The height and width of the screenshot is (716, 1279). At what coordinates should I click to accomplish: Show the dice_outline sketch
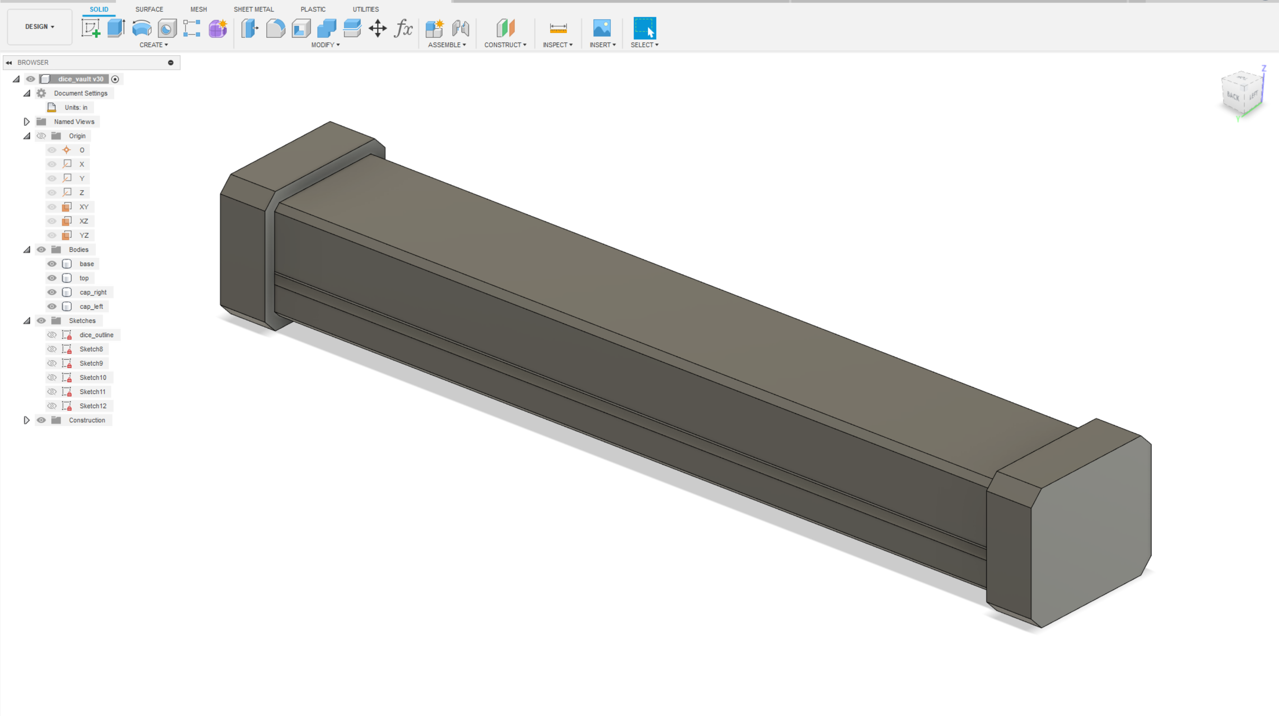tap(52, 334)
